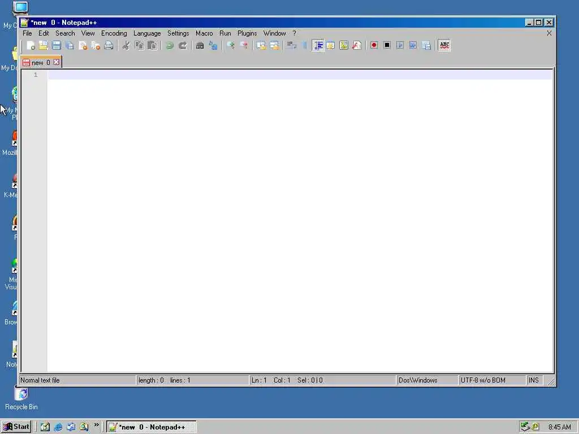
Task: Select the "new 0" document tab
Action: coord(41,62)
